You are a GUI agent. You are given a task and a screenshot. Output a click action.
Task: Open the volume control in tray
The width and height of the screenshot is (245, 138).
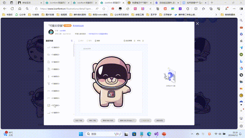220,134
